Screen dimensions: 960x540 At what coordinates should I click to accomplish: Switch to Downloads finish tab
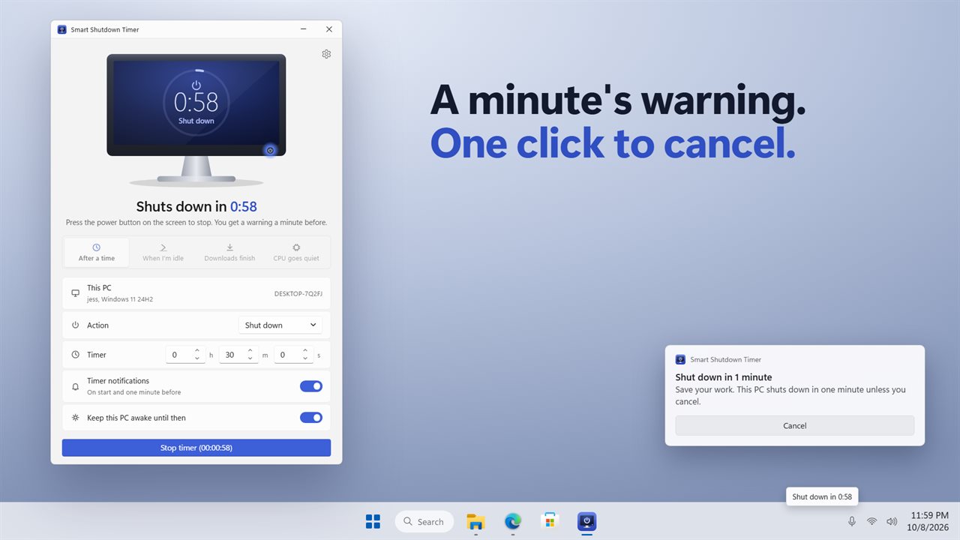[229, 253]
